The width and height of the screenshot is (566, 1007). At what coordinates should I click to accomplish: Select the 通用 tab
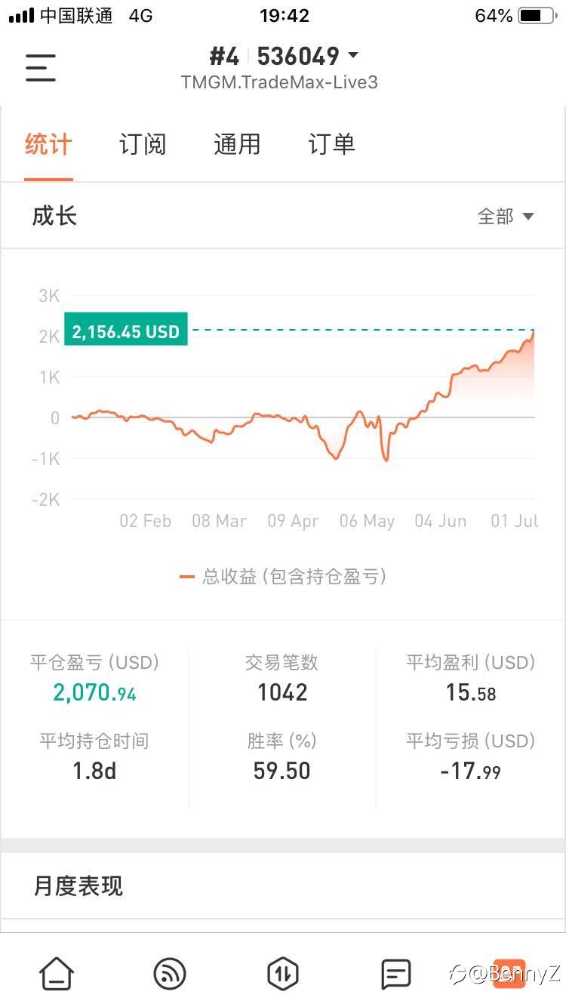(237, 144)
